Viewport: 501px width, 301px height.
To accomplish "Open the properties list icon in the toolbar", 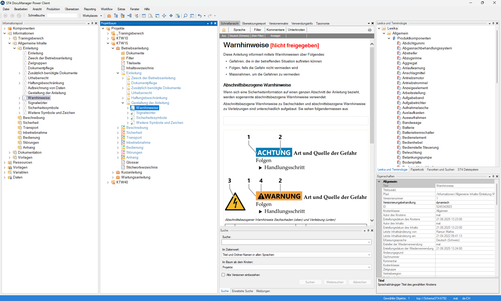I will point(144,16).
